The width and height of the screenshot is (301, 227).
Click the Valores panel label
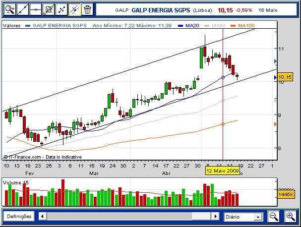[12, 25]
